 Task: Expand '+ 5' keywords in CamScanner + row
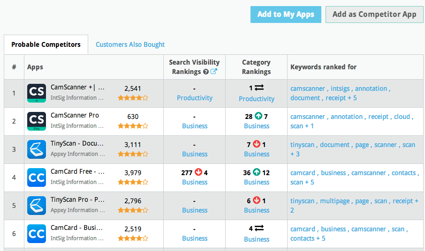pos(352,98)
